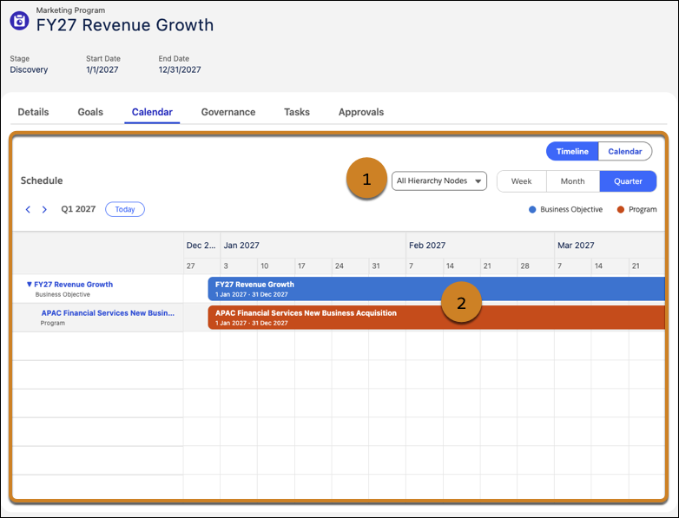Select the Week time scale
679x518 pixels.
[x=521, y=181]
